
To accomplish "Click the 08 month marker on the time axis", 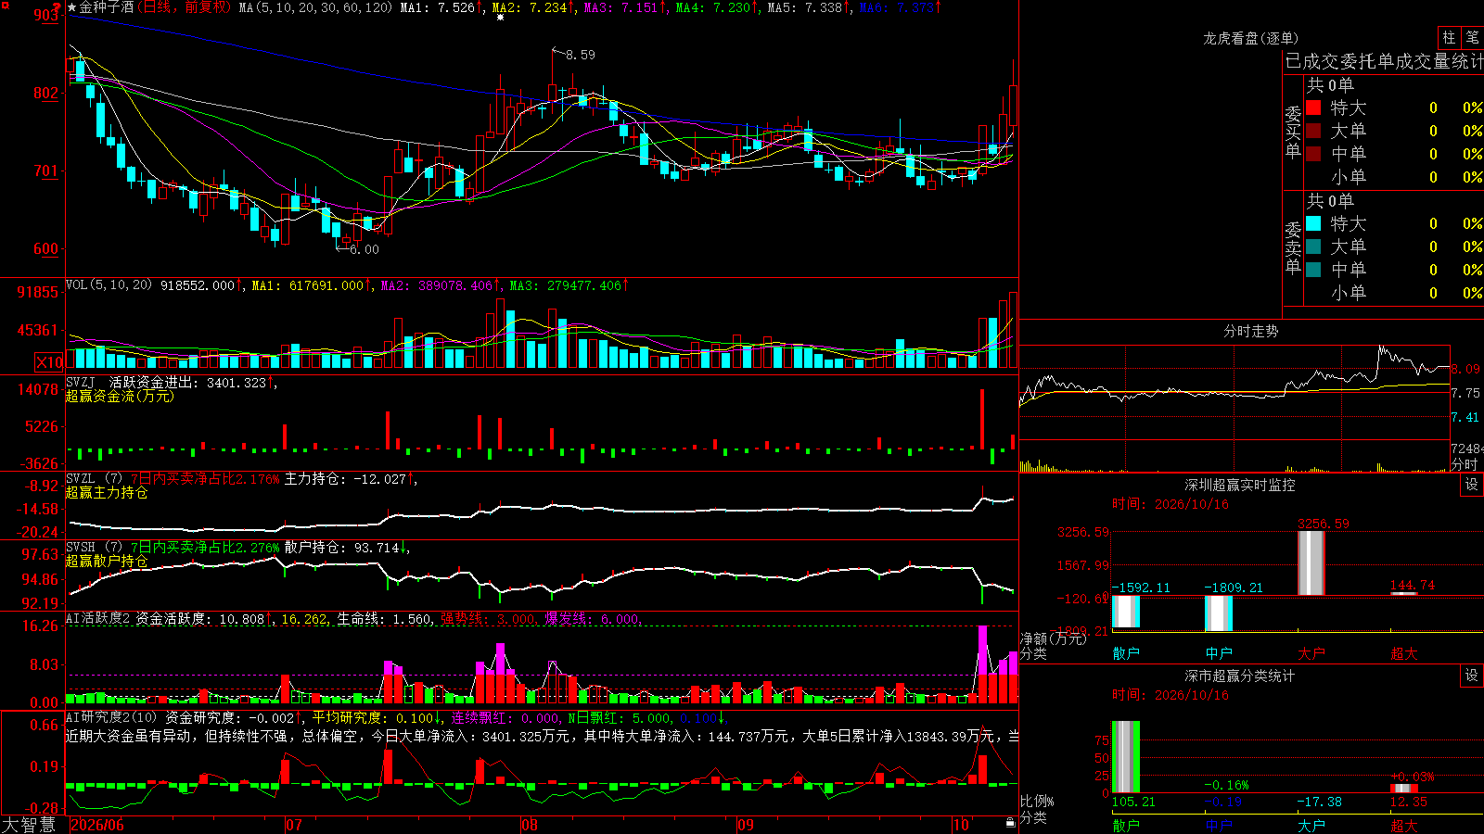I will tap(530, 825).
